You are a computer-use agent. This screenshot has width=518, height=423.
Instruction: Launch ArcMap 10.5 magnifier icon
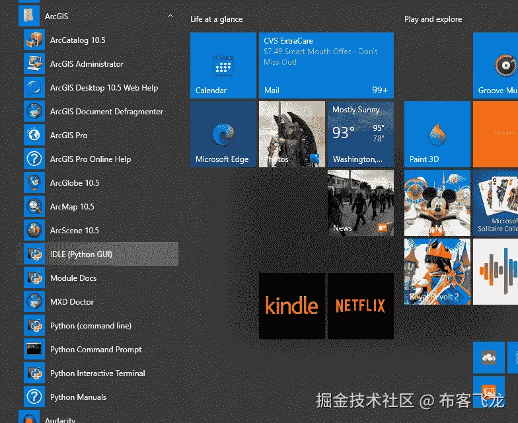pyautogui.click(x=34, y=206)
